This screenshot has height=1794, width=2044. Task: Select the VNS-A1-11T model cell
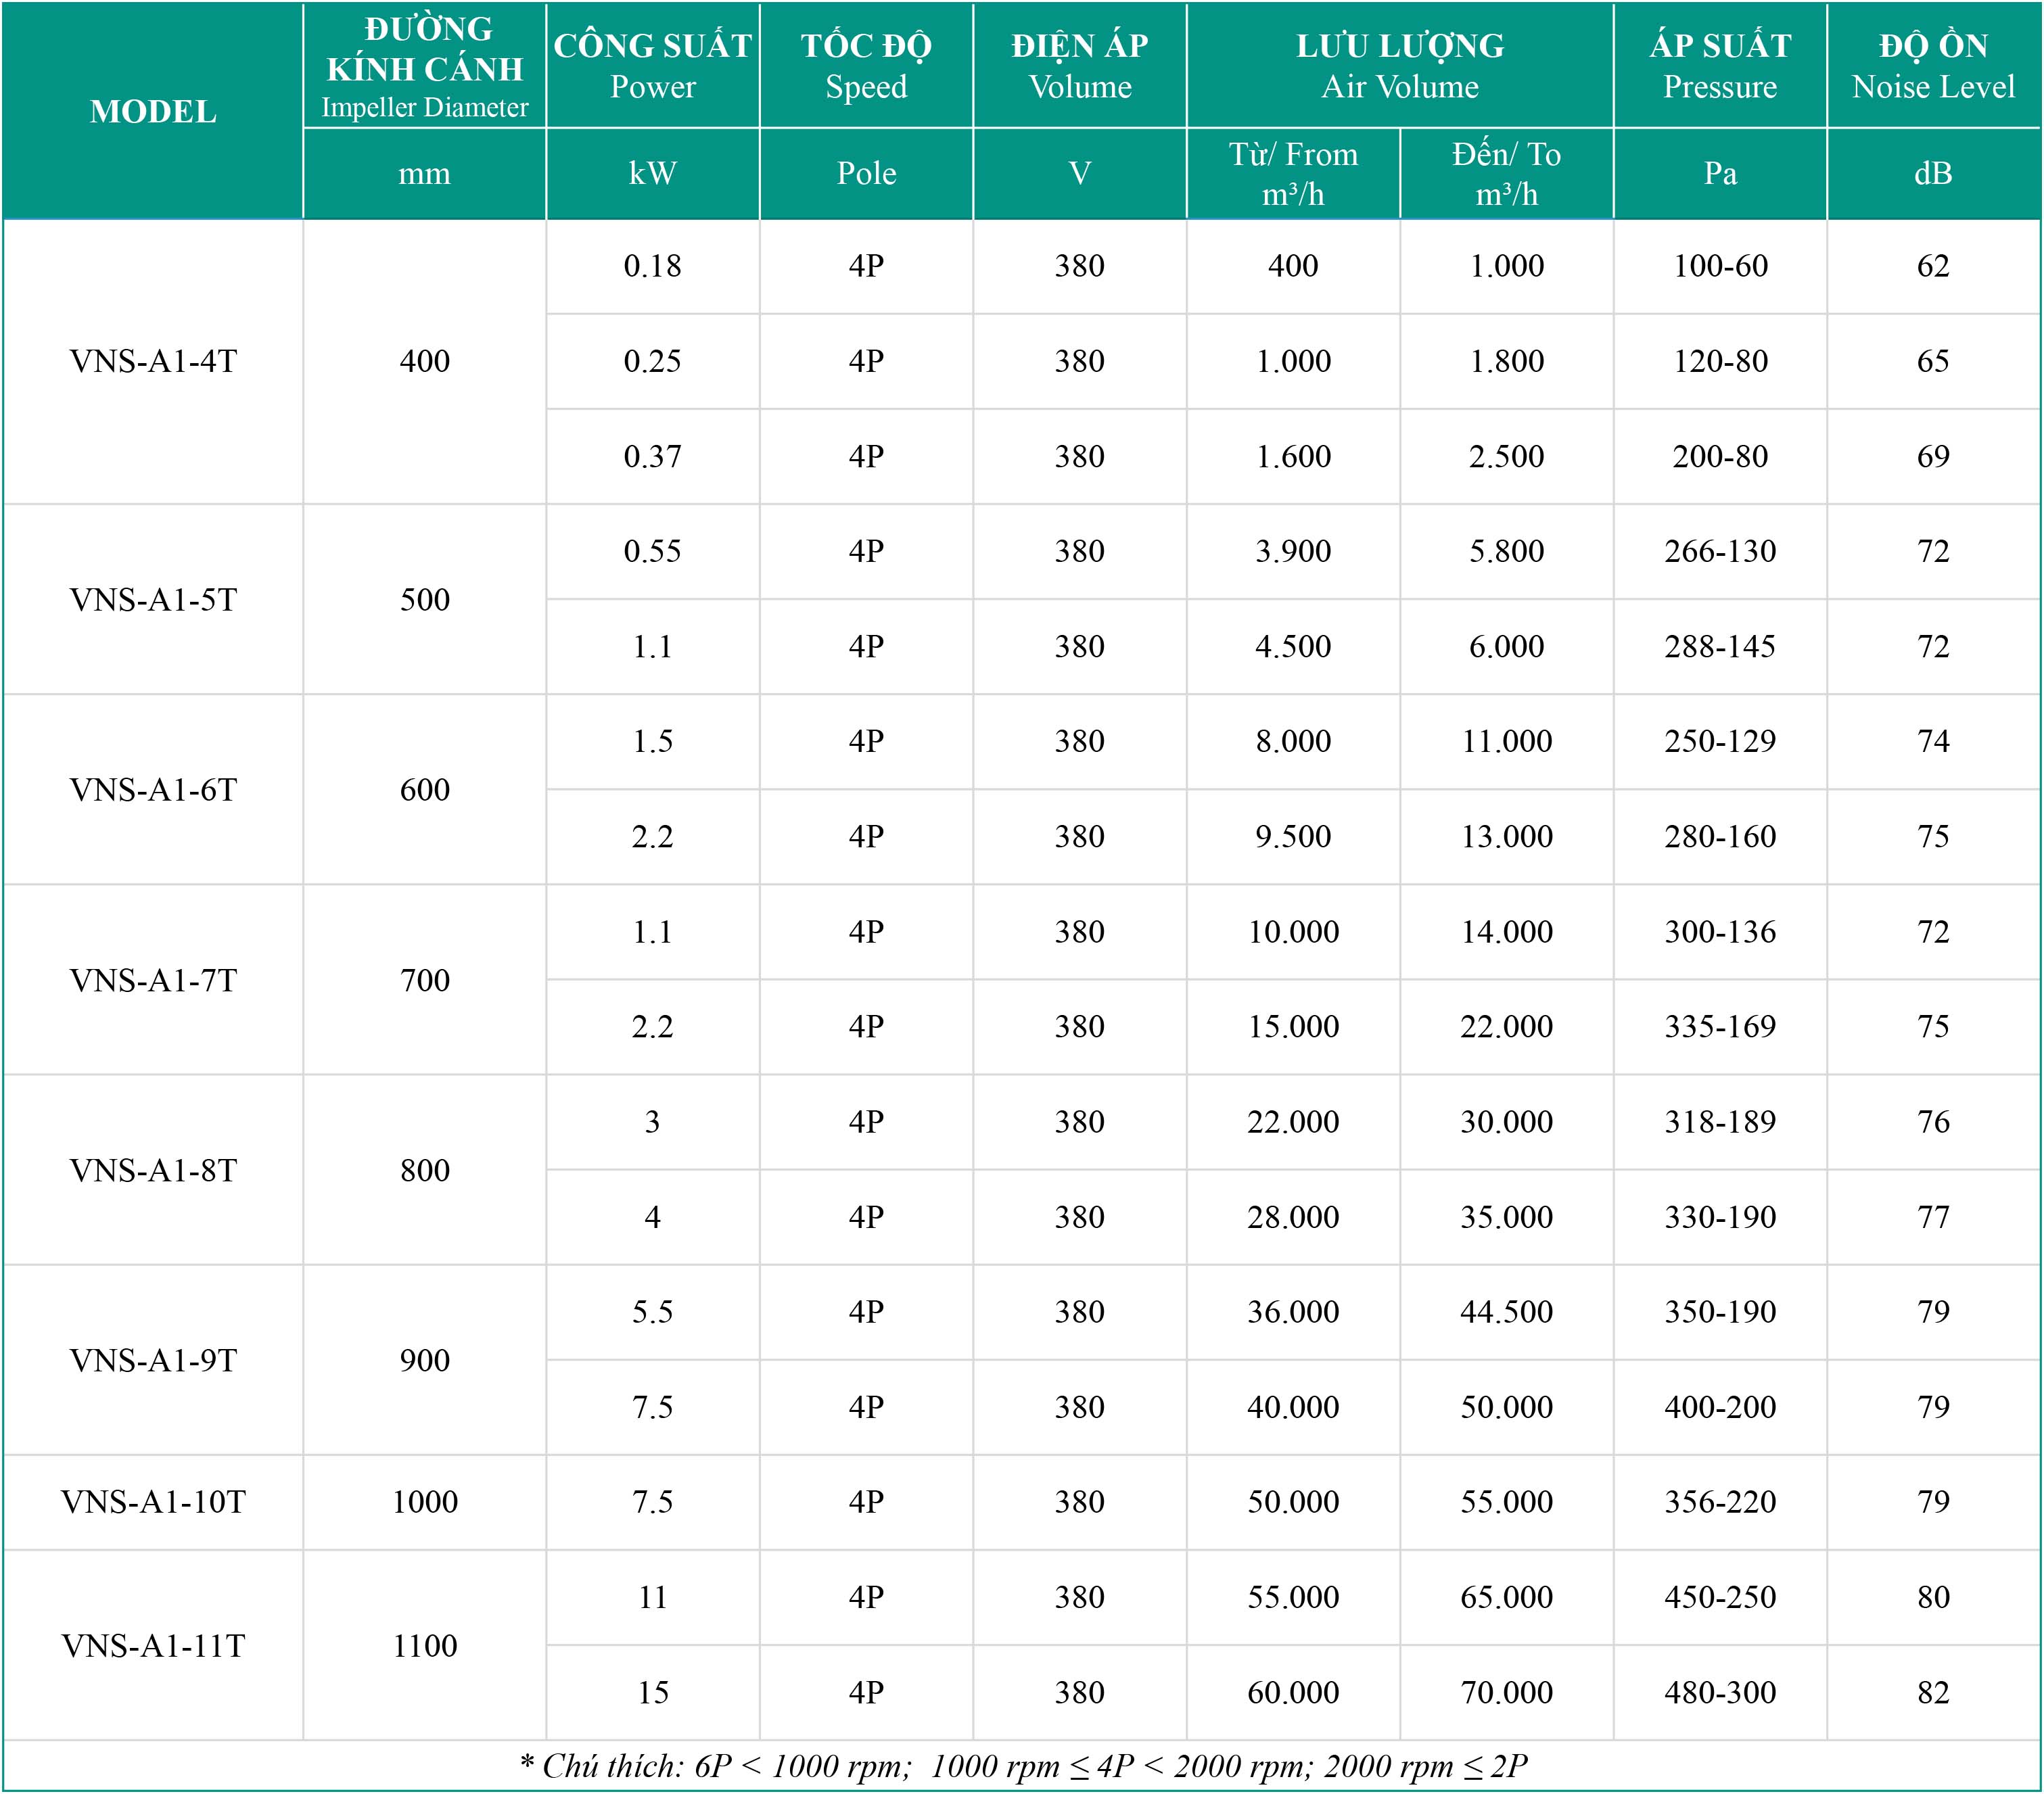pos(153,1645)
